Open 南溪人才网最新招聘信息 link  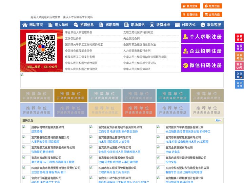click(x=45, y=17)
